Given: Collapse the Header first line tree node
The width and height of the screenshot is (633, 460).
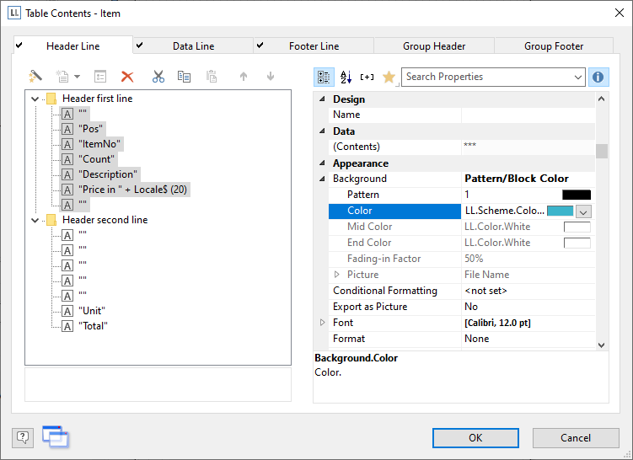Looking at the screenshot, I should tap(35, 99).
